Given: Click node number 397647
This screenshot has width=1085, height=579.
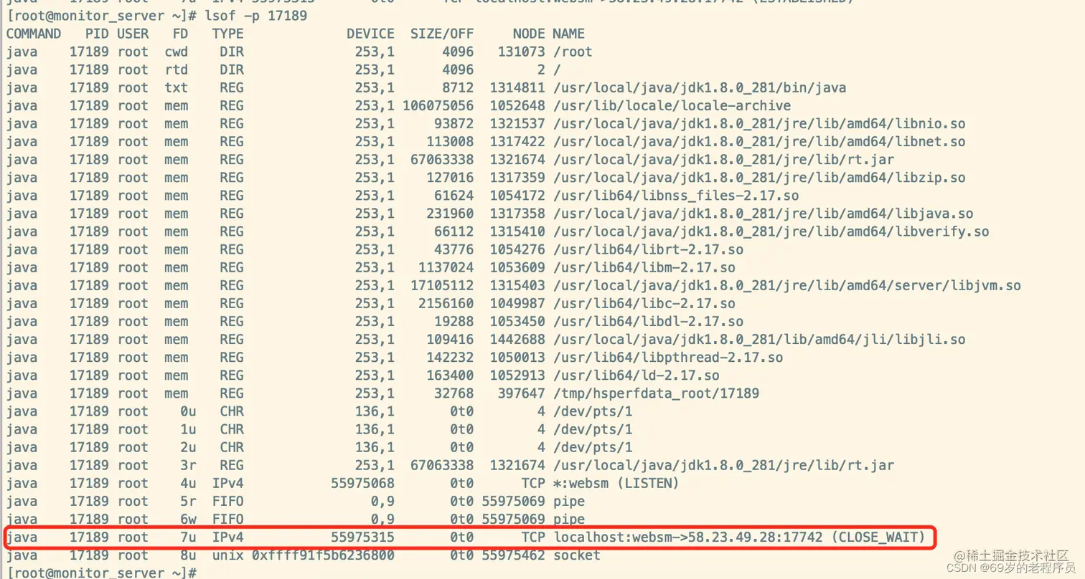Looking at the screenshot, I should pos(521,393).
